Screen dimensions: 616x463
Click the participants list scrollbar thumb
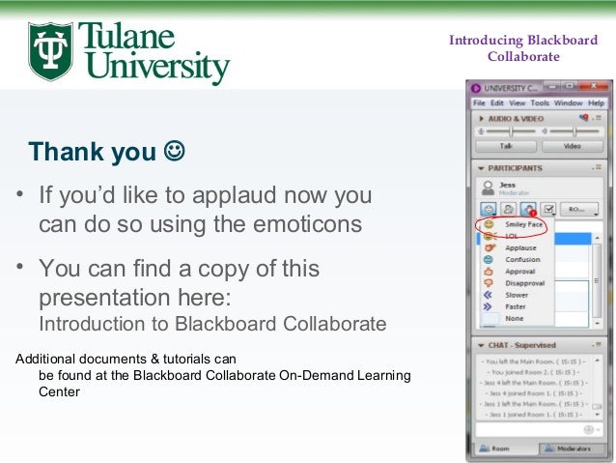tap(597, 280)
